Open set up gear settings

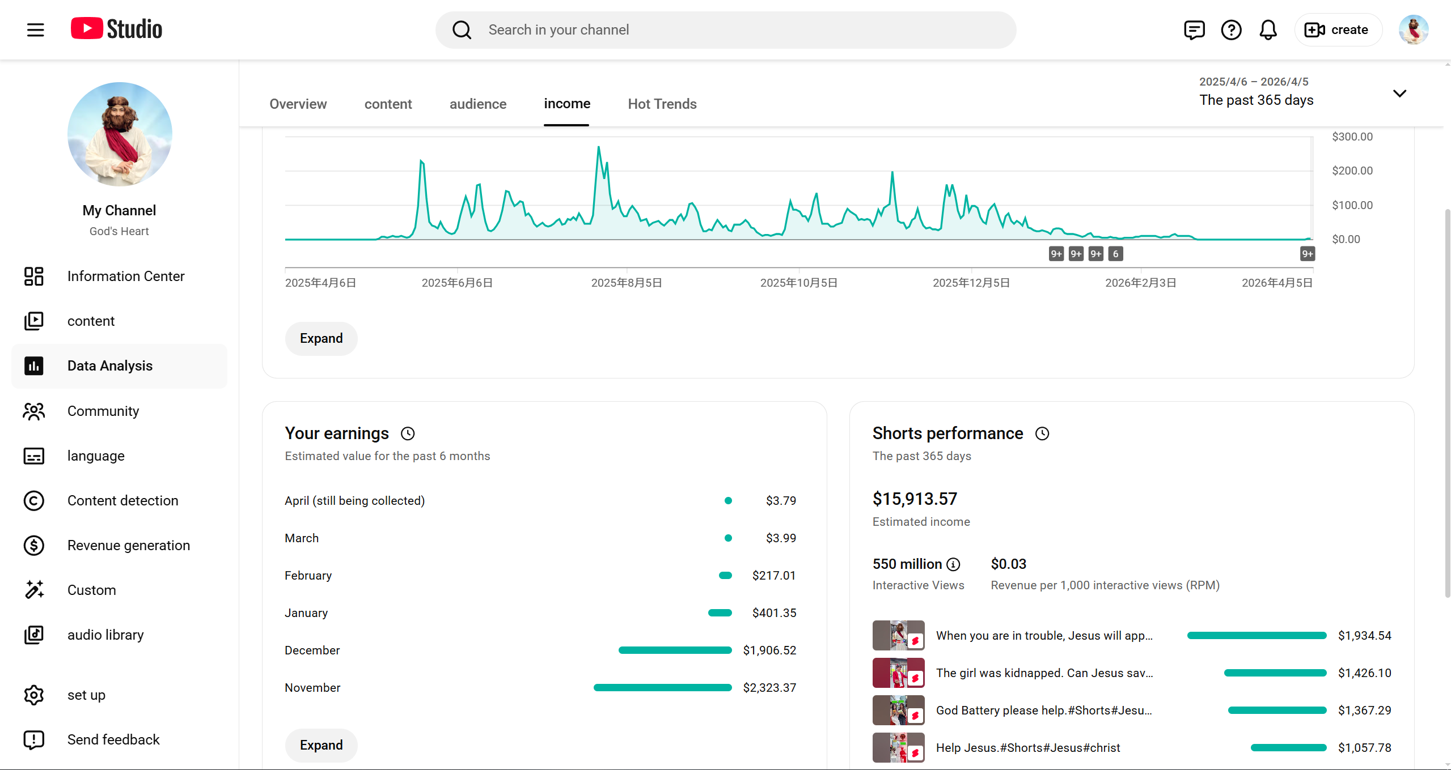coord(34,695)
